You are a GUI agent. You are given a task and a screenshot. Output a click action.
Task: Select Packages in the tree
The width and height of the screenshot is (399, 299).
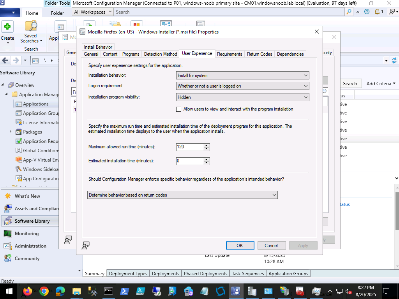point(32,132)
